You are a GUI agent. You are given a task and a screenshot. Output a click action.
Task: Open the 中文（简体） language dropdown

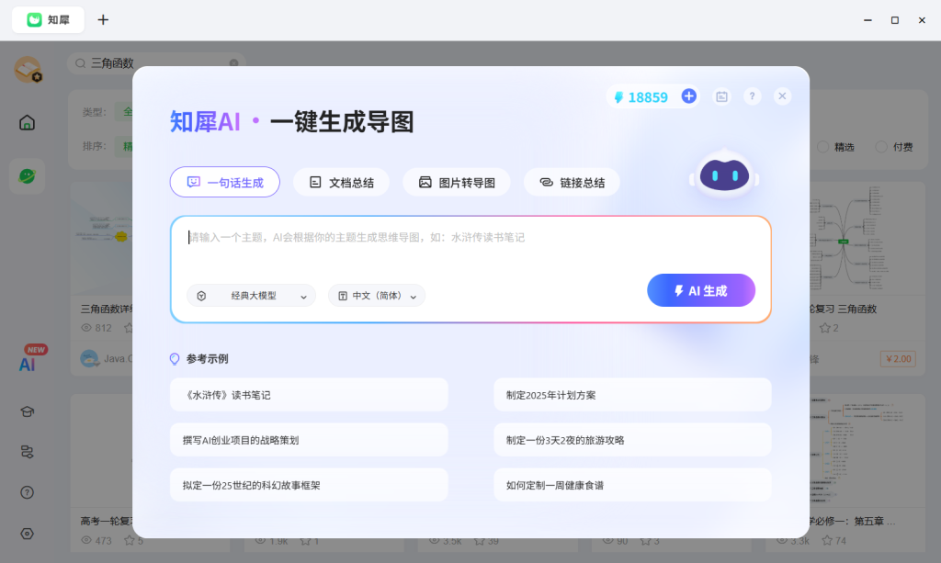pos(377,296)
